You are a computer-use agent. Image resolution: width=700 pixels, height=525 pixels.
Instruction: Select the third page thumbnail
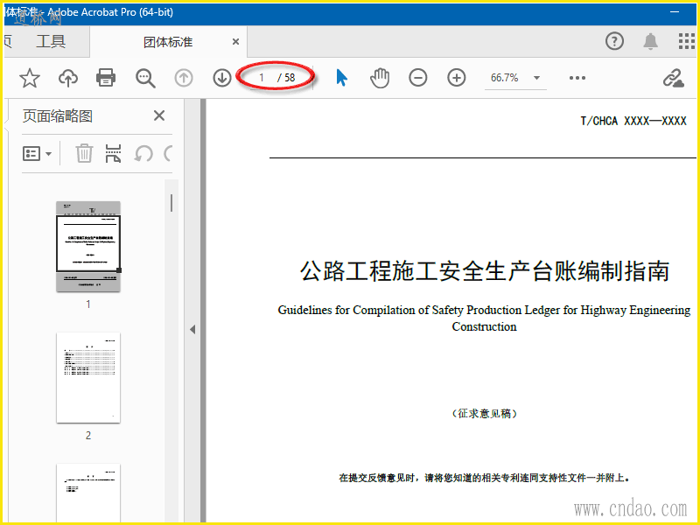coord(88,493)
